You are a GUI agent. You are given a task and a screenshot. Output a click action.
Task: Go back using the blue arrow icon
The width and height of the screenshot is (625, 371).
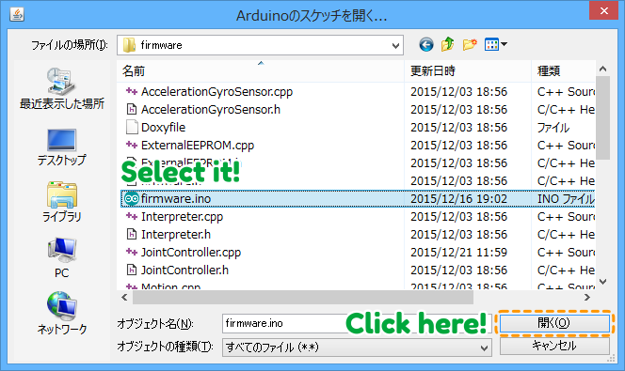tap(426, 44)
